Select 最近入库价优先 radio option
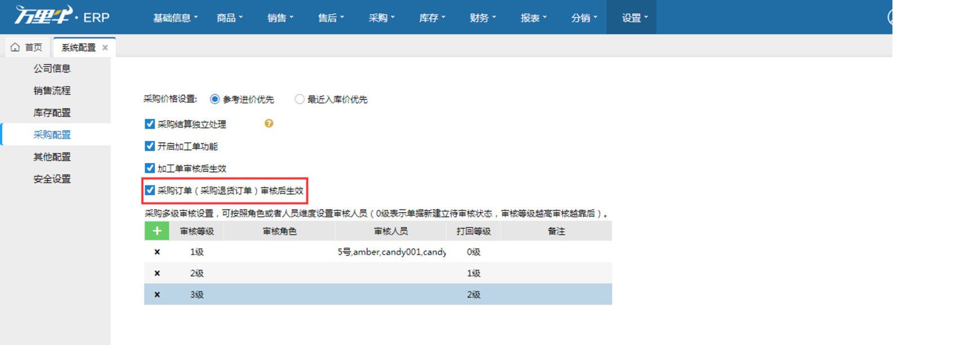The width and height of the screenshot is (973, 345). coord(300,99)
